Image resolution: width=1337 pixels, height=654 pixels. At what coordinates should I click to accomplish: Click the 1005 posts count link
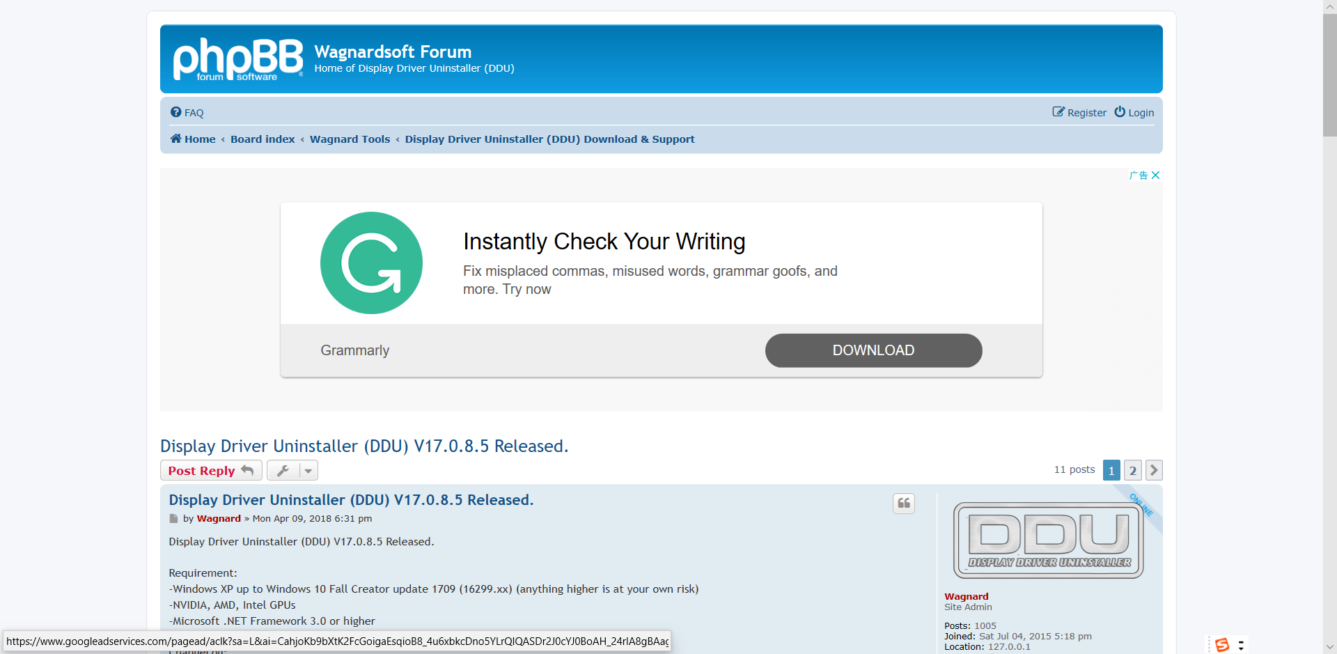(x=985, y=626)
